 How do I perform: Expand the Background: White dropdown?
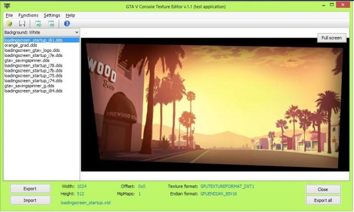pyautogui.click(x=41, y=32)
